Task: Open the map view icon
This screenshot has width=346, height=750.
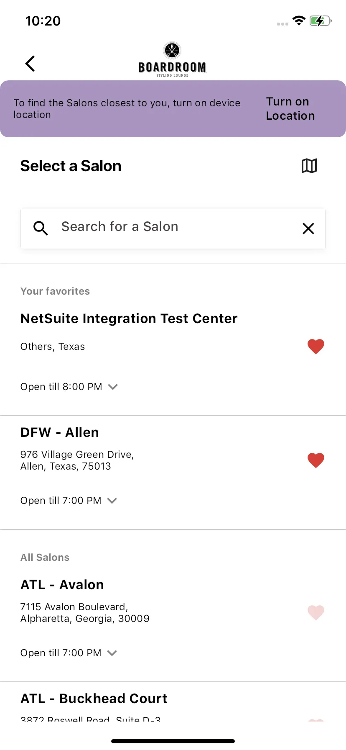Action: coord(309,166)
